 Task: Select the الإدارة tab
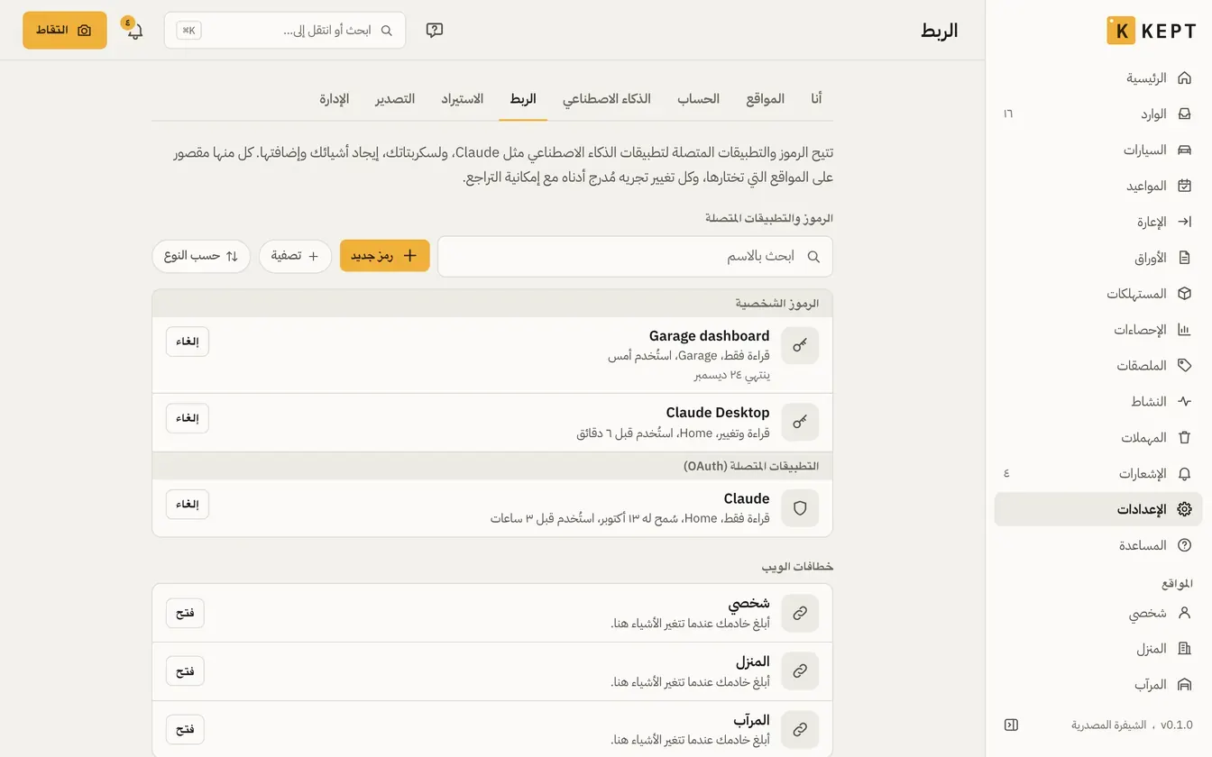335,98
